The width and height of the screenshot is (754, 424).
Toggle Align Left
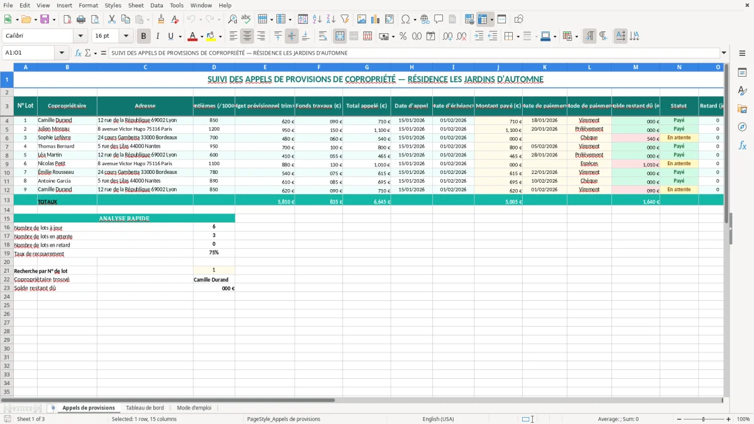[x=234, y=36]
